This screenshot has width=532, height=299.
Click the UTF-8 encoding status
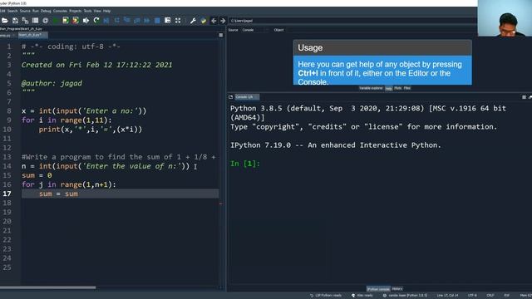point(472,296)
